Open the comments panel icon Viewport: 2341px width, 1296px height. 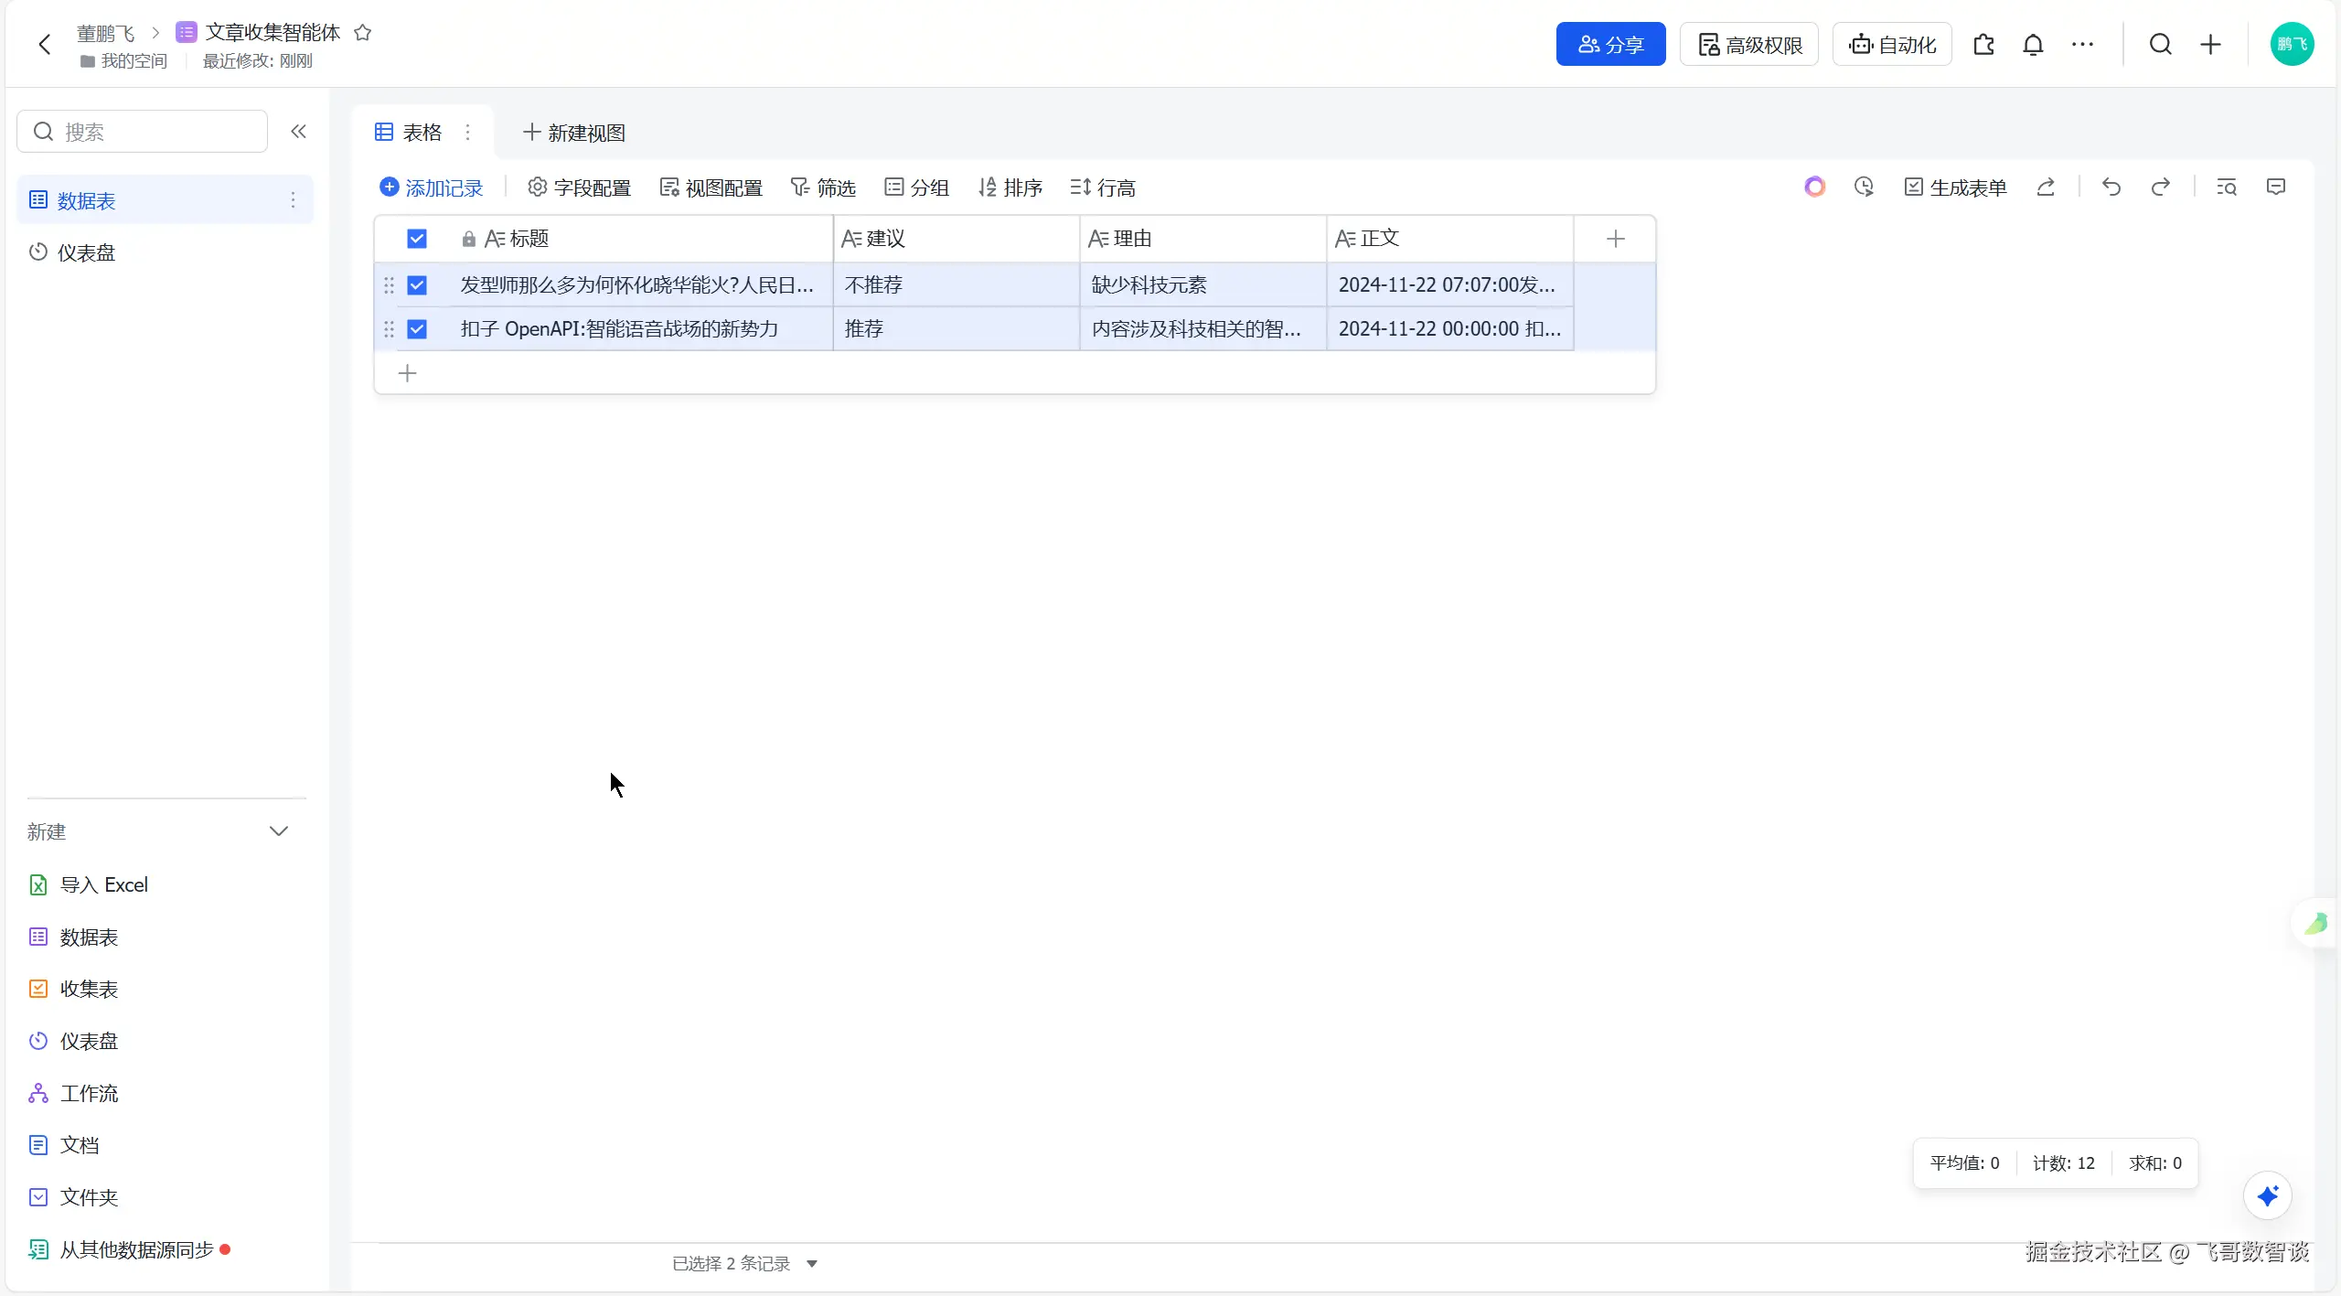2276,187
